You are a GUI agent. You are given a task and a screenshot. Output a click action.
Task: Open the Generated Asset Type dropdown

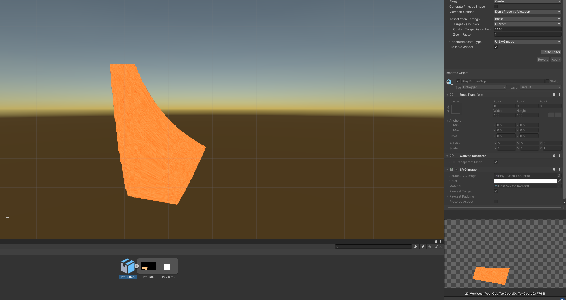point(526,41)
